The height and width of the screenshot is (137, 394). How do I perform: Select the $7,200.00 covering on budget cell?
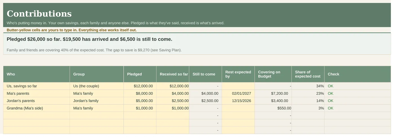tap(273, 93)
